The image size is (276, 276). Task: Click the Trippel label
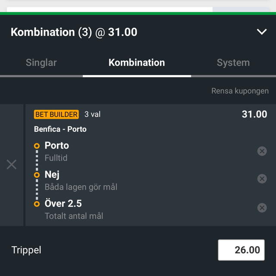(x=26, y=250)
